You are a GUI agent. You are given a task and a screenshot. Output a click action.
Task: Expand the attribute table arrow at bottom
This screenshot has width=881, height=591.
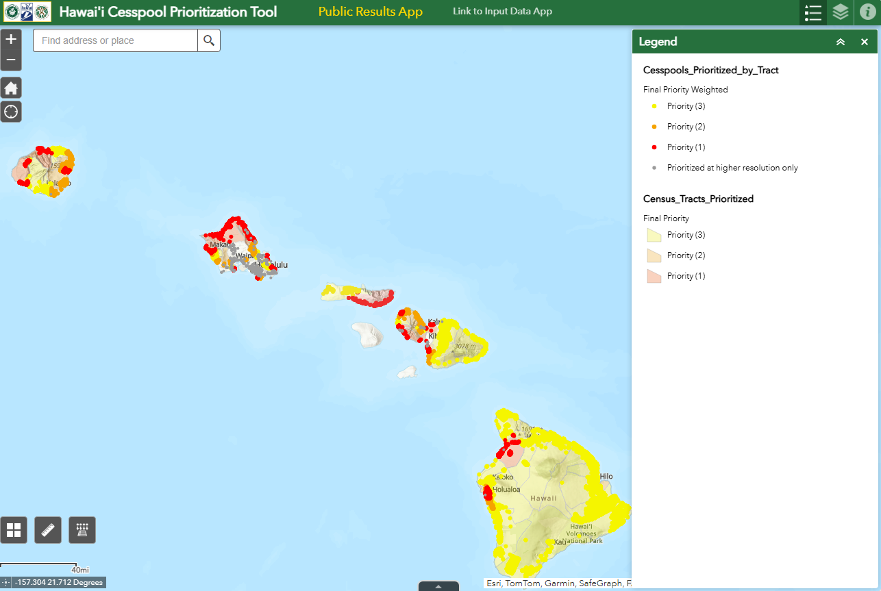[438, 586]
